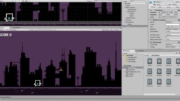Click Scale Y field
180x101 pixels.
[171, 17]
